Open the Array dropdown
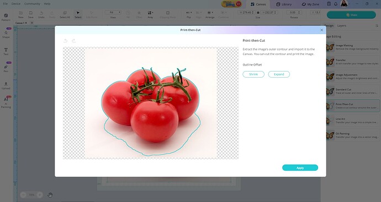Image resolution: width=381 pixels, height=202 pixels. 150,14
